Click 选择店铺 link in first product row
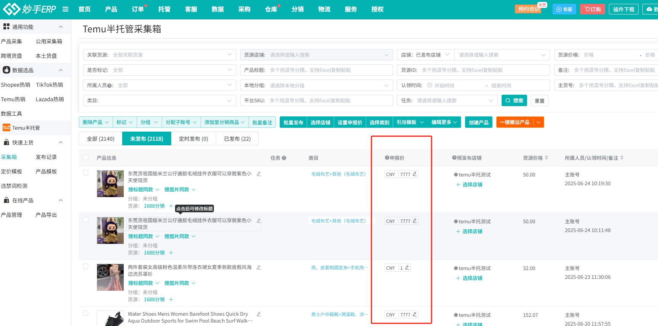Screen dimensions: 658x326 pos(469,184)
